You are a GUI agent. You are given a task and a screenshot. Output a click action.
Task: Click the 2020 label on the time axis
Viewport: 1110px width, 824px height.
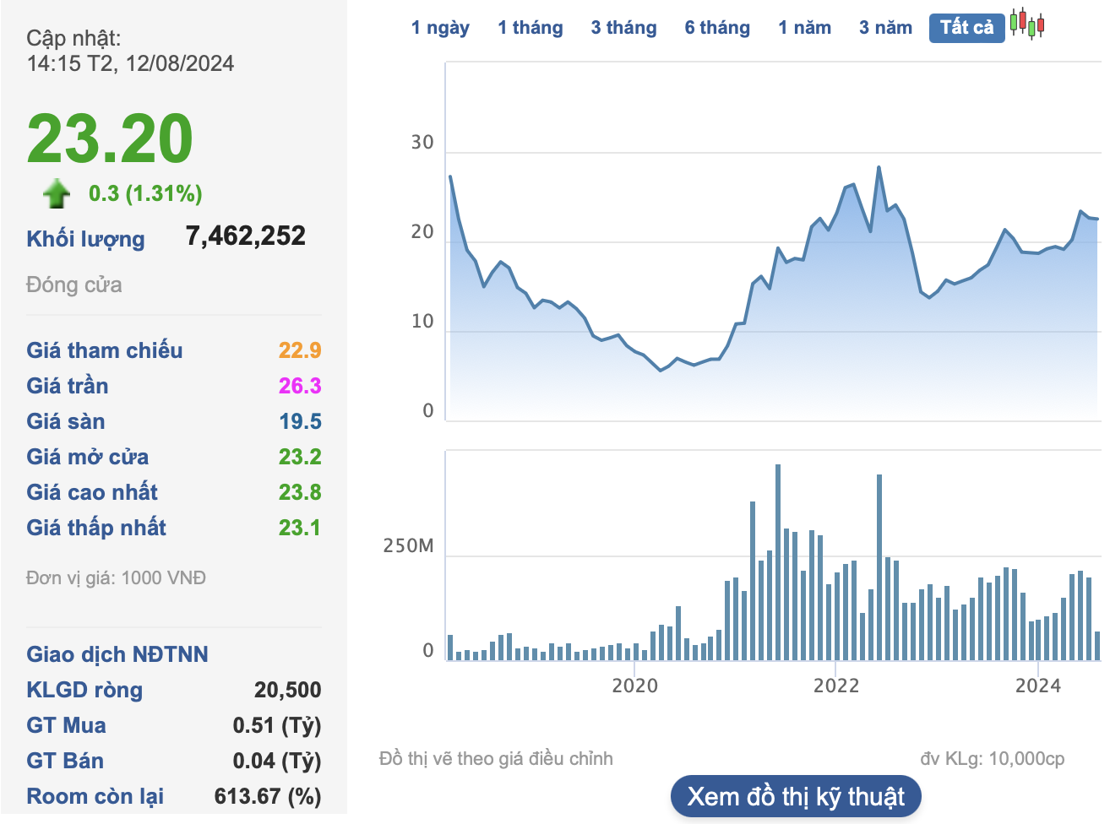tap(634, 686)
